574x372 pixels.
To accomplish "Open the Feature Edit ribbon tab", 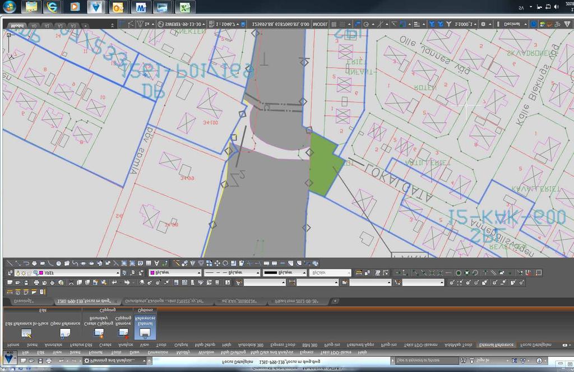I will click(81, 345).
